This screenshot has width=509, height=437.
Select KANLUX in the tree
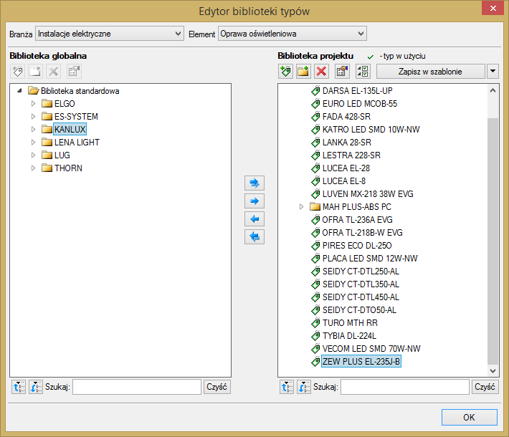point(70,130)
